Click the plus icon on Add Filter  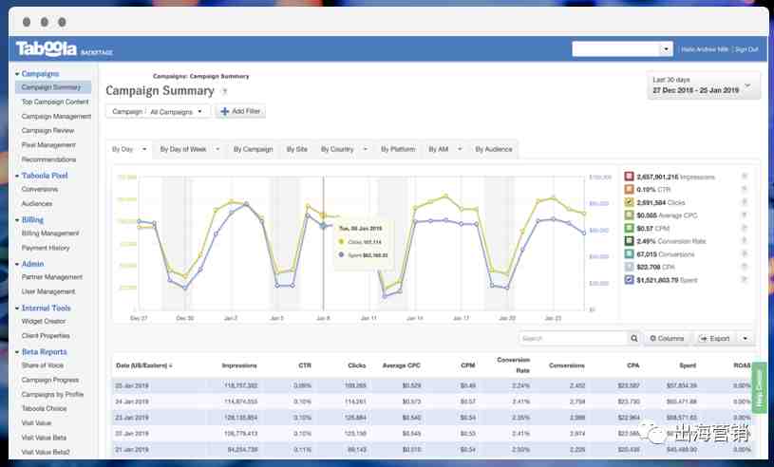pos(224,111)
